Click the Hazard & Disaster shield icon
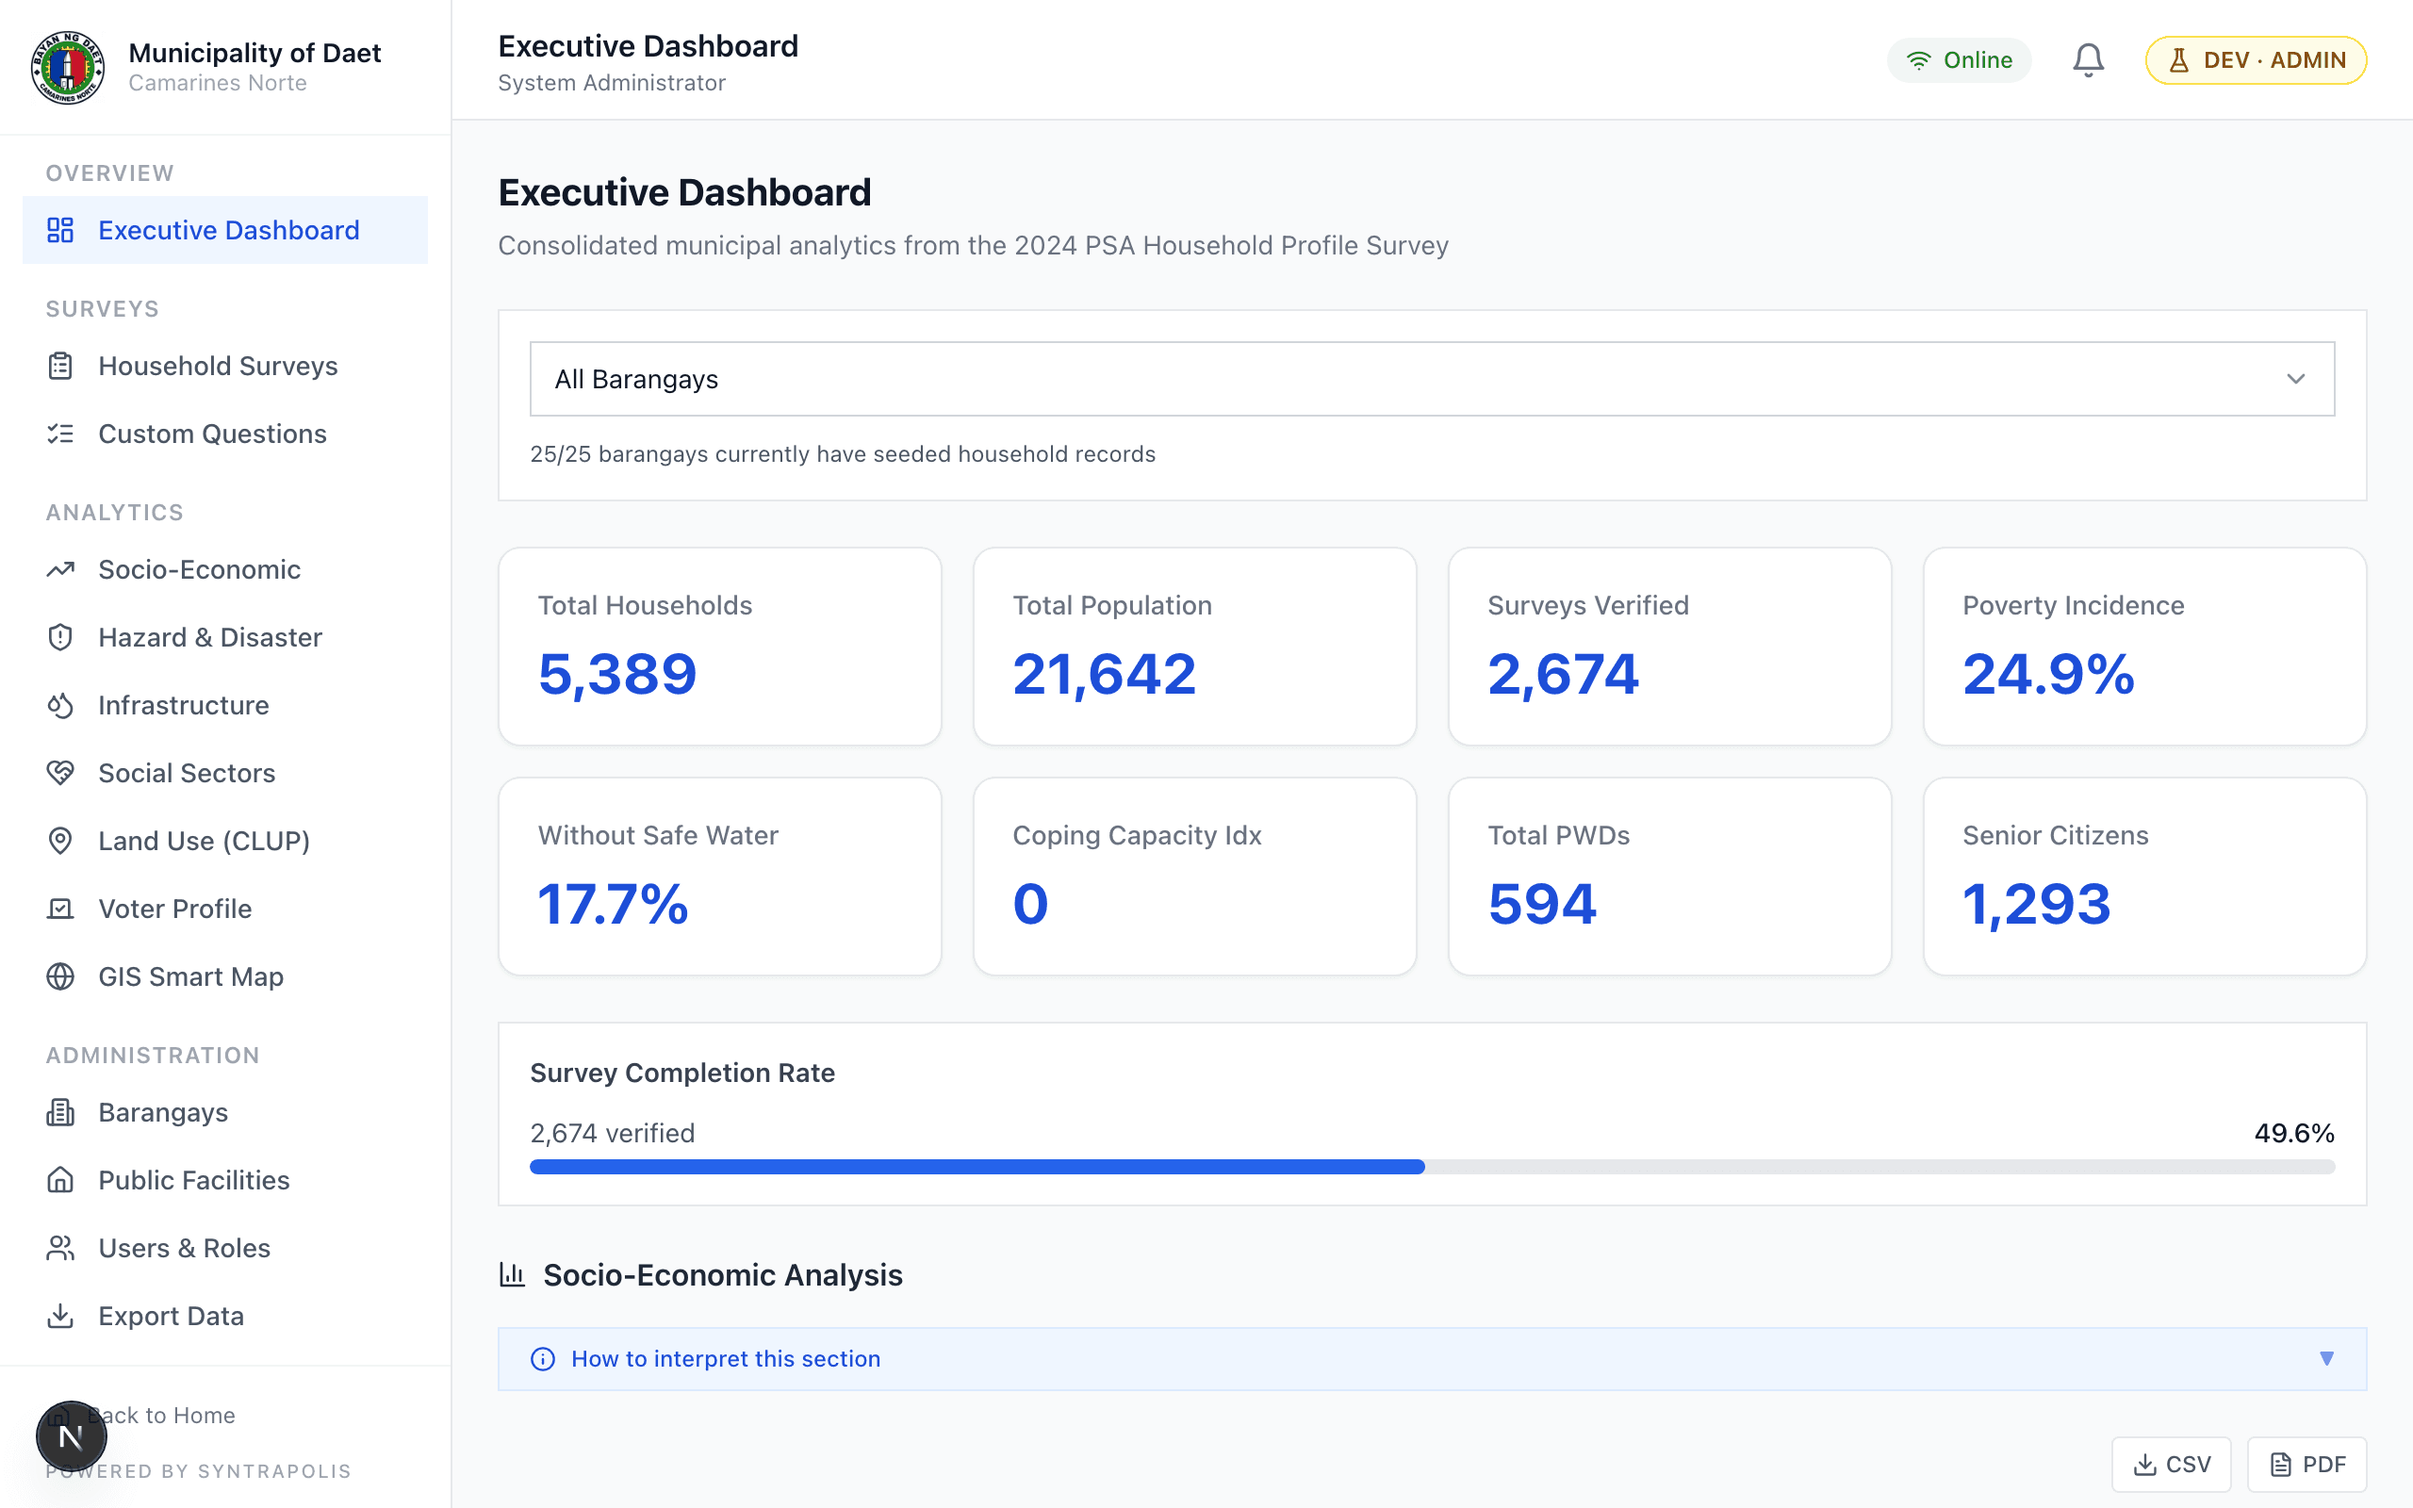This screenshot has height=1508, width=2413. pyautogui.click(x=59, y=637)
